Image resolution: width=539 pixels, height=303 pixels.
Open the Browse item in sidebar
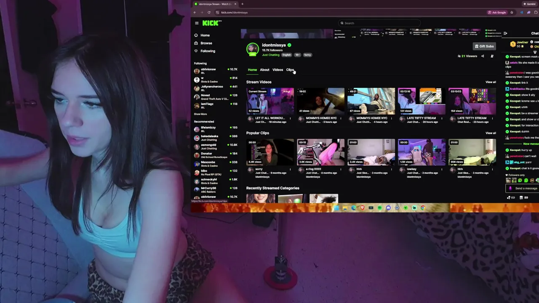point(203,43)
